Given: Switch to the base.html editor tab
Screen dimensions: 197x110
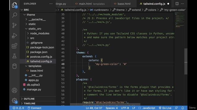Looking at the screenshot, I should (x=124, y=4).
